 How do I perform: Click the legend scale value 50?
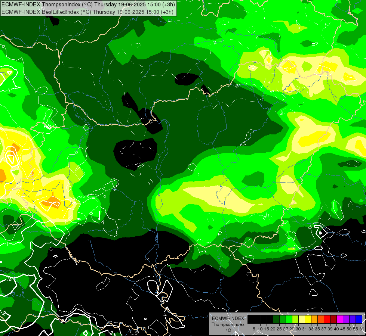[350, 329]
